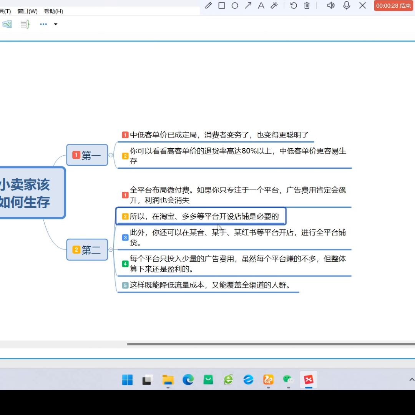Select subtopic 所以，在淘宝、多多等平台开设店铺
Screen dimensions: 415x415
[x=201, y=216]
